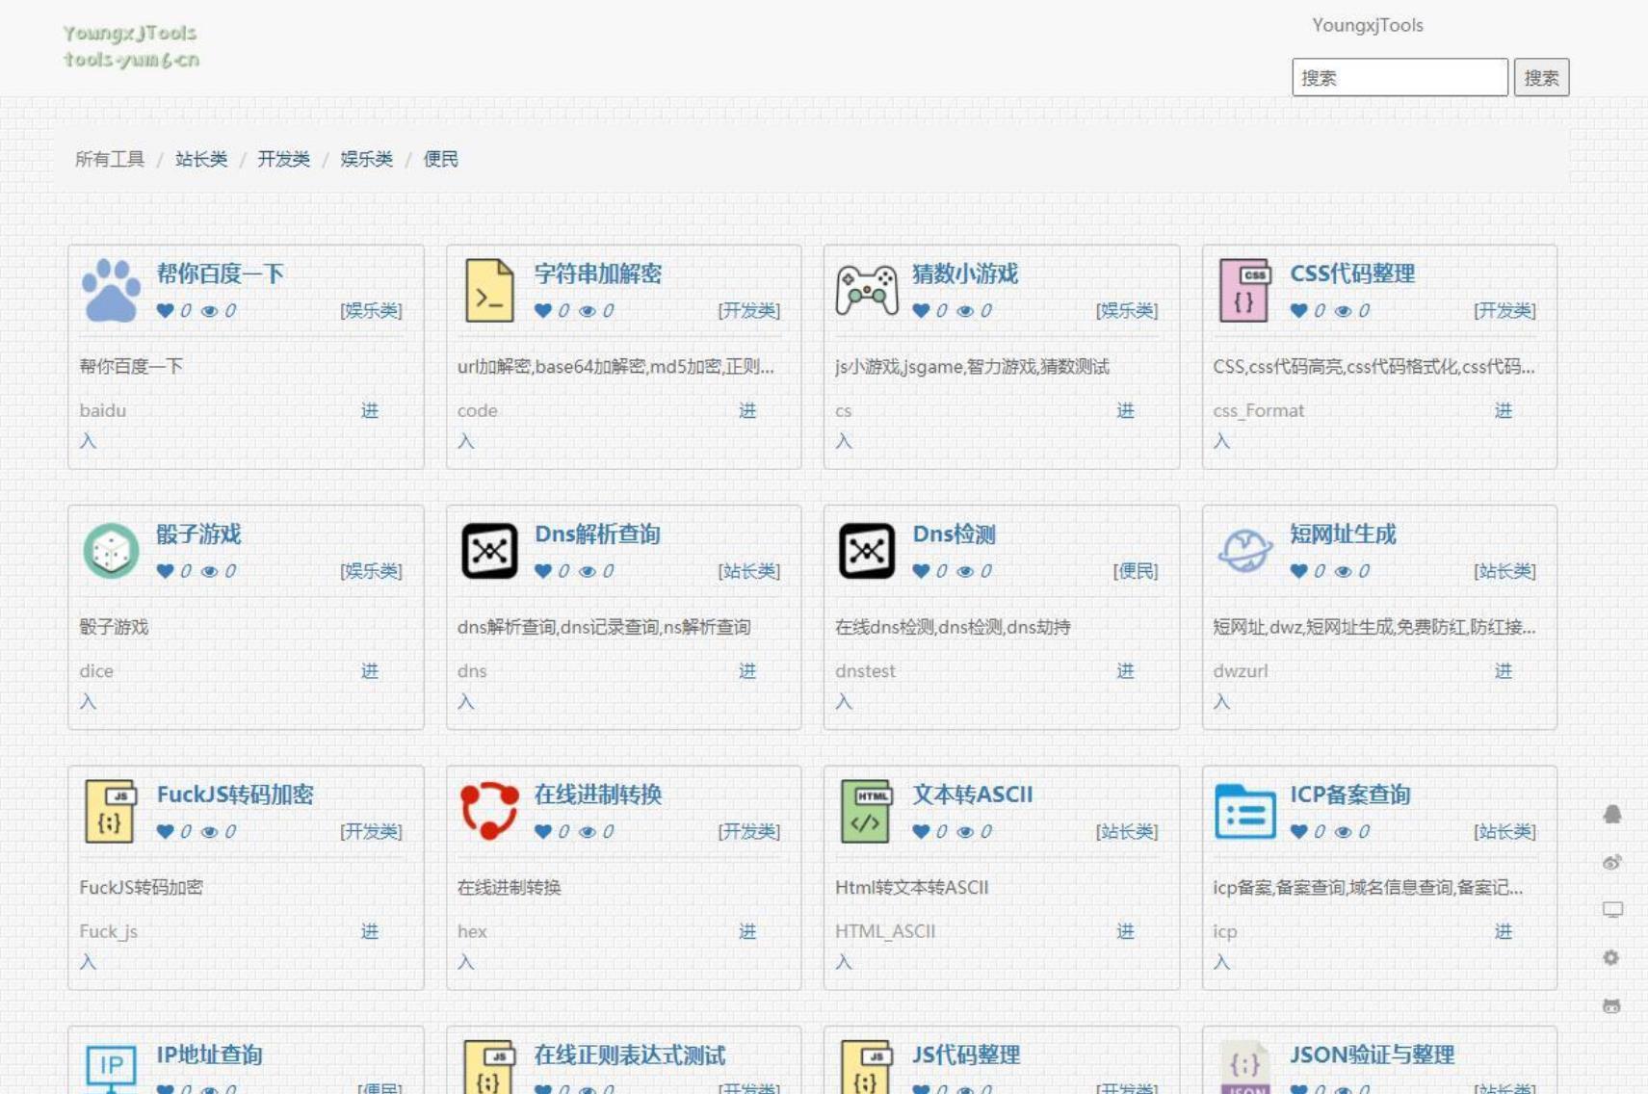The height and width of the screenshot is (1094, 1648).
Task: Click the globe icon for 短网址生成
Action: click(x=1244, y=551)
